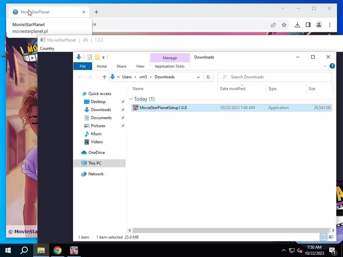Switch to the View ribbon tab

(140, 66)
